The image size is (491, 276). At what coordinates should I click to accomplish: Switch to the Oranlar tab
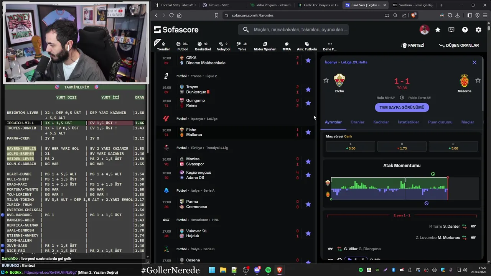tap(358, 122)
